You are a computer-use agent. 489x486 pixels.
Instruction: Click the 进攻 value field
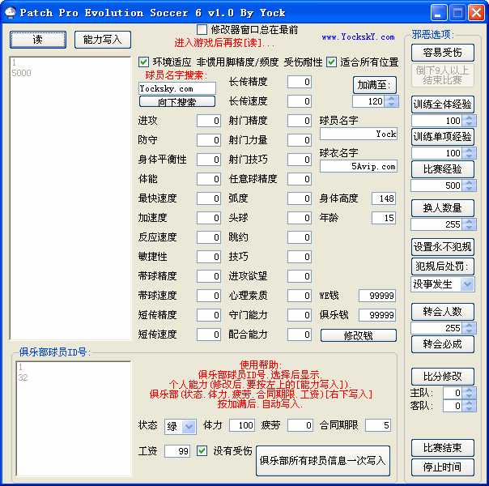point(209,121)
